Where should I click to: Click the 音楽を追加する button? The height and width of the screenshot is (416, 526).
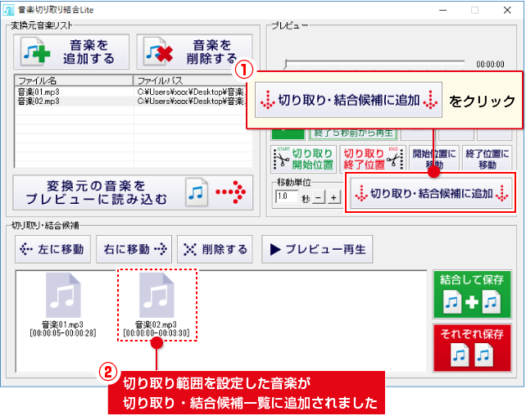71,52
